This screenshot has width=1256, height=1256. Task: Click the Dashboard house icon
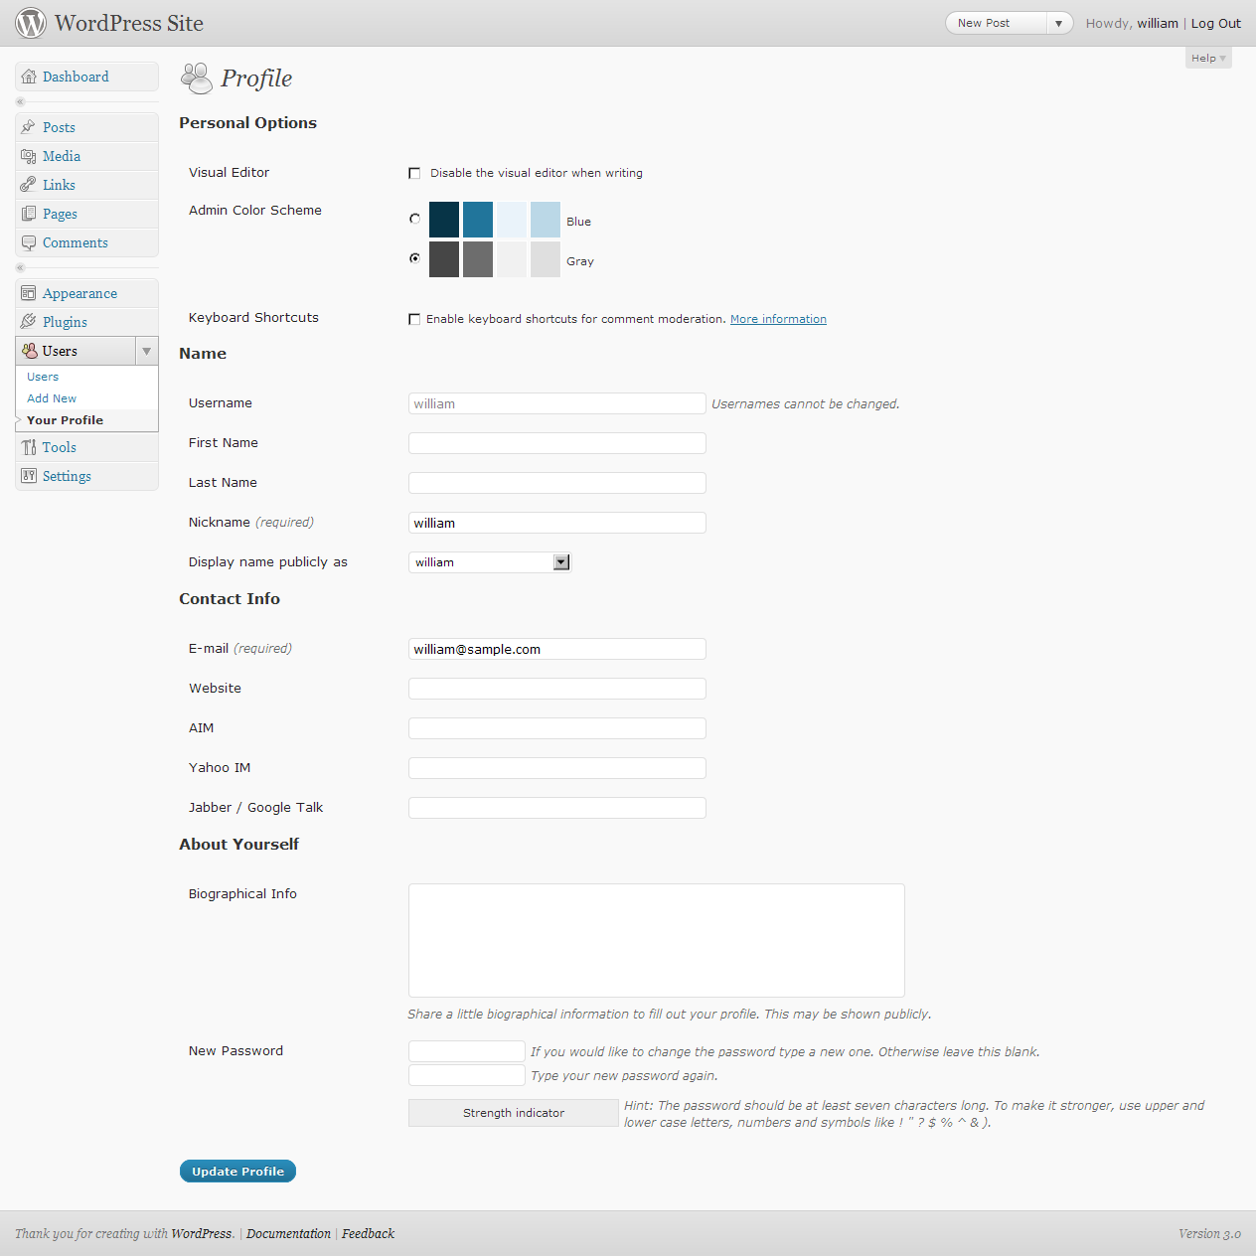coord(29,77)
